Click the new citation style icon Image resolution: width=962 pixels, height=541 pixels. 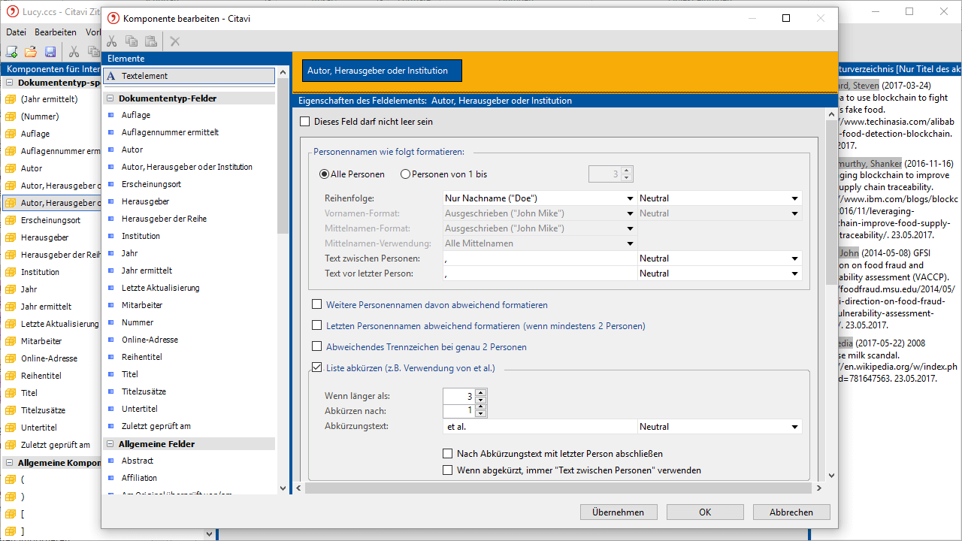[12, 52]
